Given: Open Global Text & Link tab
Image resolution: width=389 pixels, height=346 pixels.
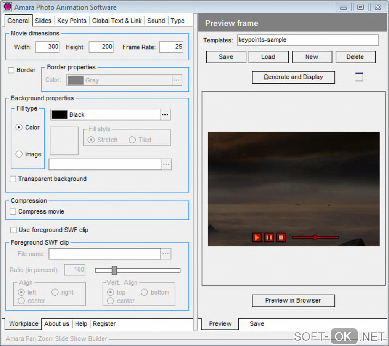Looking at the screenshot, I should (x=117, y=21).
